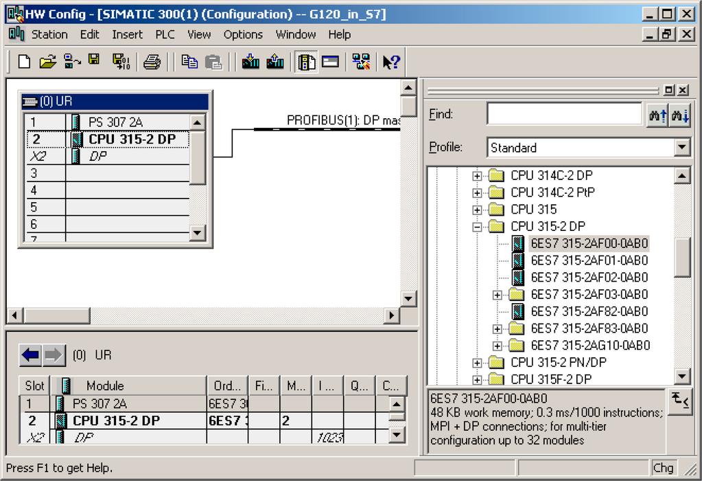Screen dimensions: 702x481
Task: Expand the CPU 314C-2 DP catalog folder
Action: click(477, 176)
